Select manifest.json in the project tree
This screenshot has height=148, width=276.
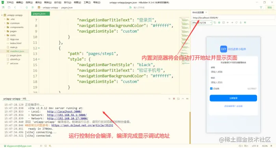point(17,51)
